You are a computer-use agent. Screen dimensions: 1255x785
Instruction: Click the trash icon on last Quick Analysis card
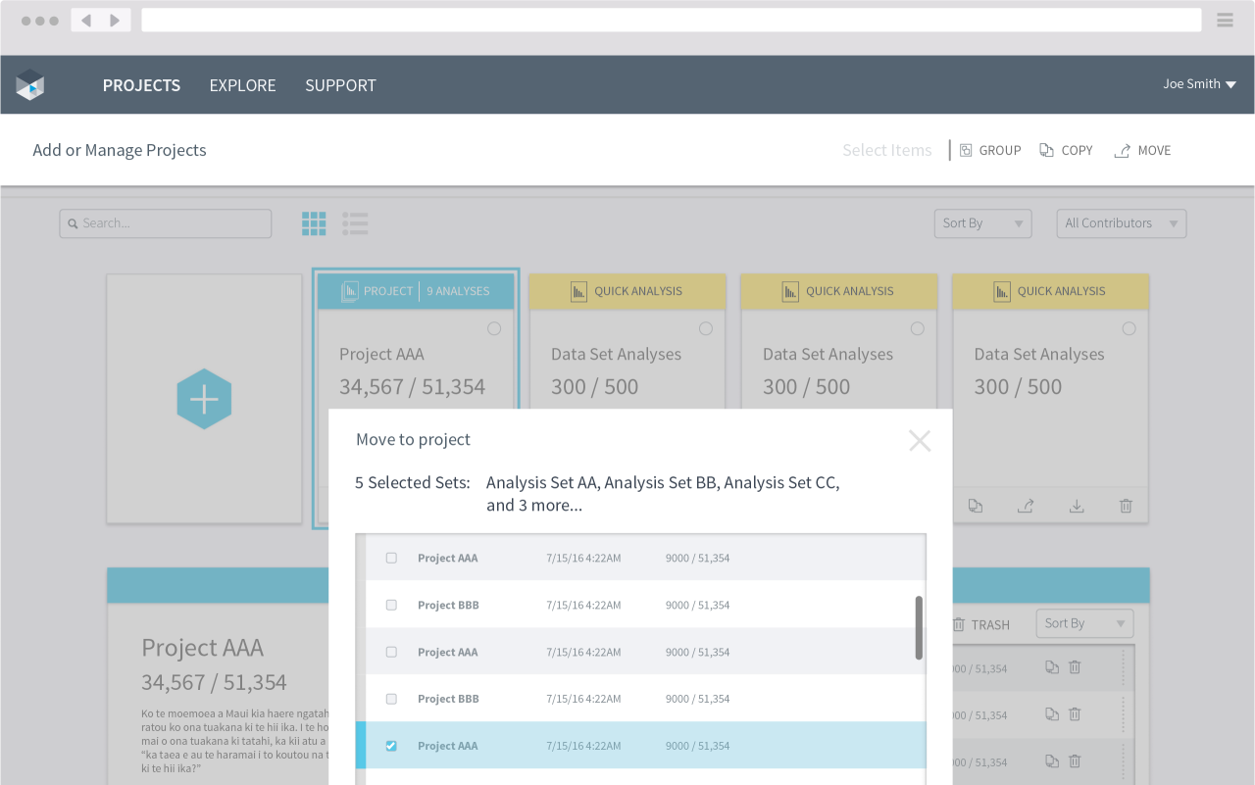tap(1126, 506)
